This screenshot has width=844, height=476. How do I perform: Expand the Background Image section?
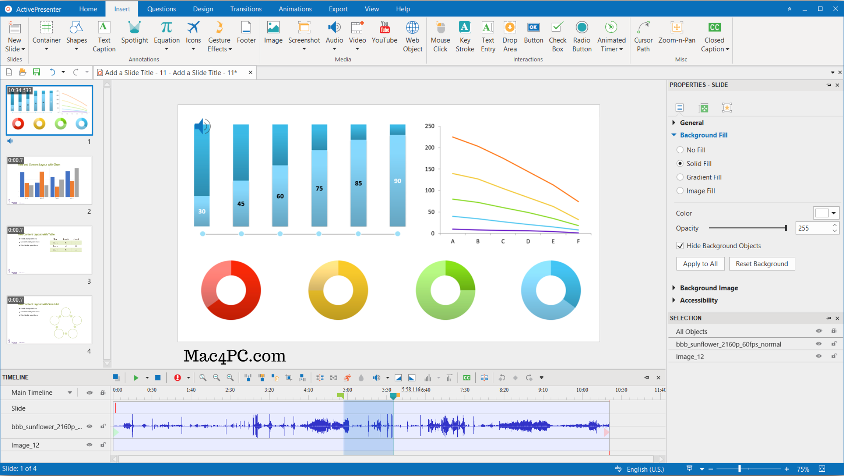pos(709,288)
